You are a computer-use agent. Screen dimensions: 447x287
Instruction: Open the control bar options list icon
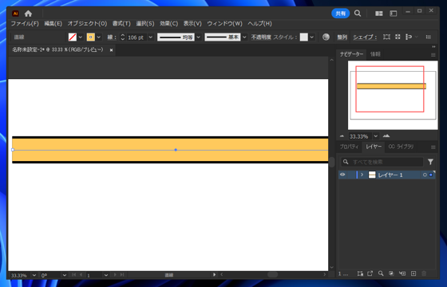(x=428, y=37)
